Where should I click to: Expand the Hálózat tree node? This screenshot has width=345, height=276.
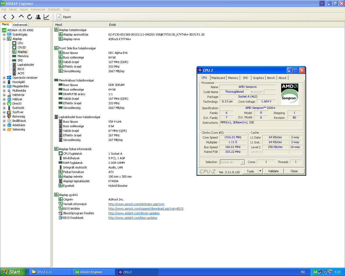[x=4, y=99]
